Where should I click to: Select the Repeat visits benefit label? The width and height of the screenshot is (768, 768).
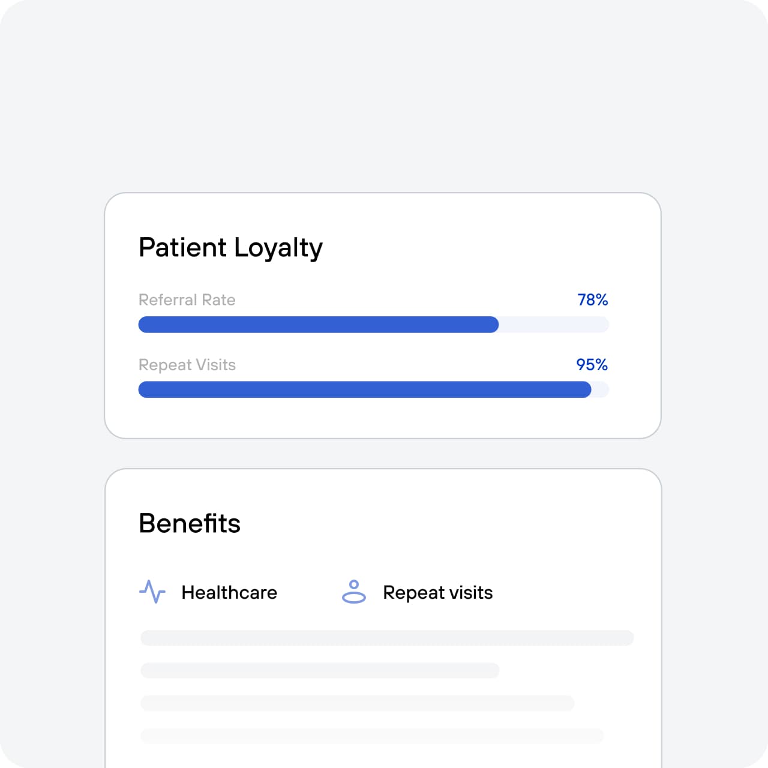(x=438, y=593)
